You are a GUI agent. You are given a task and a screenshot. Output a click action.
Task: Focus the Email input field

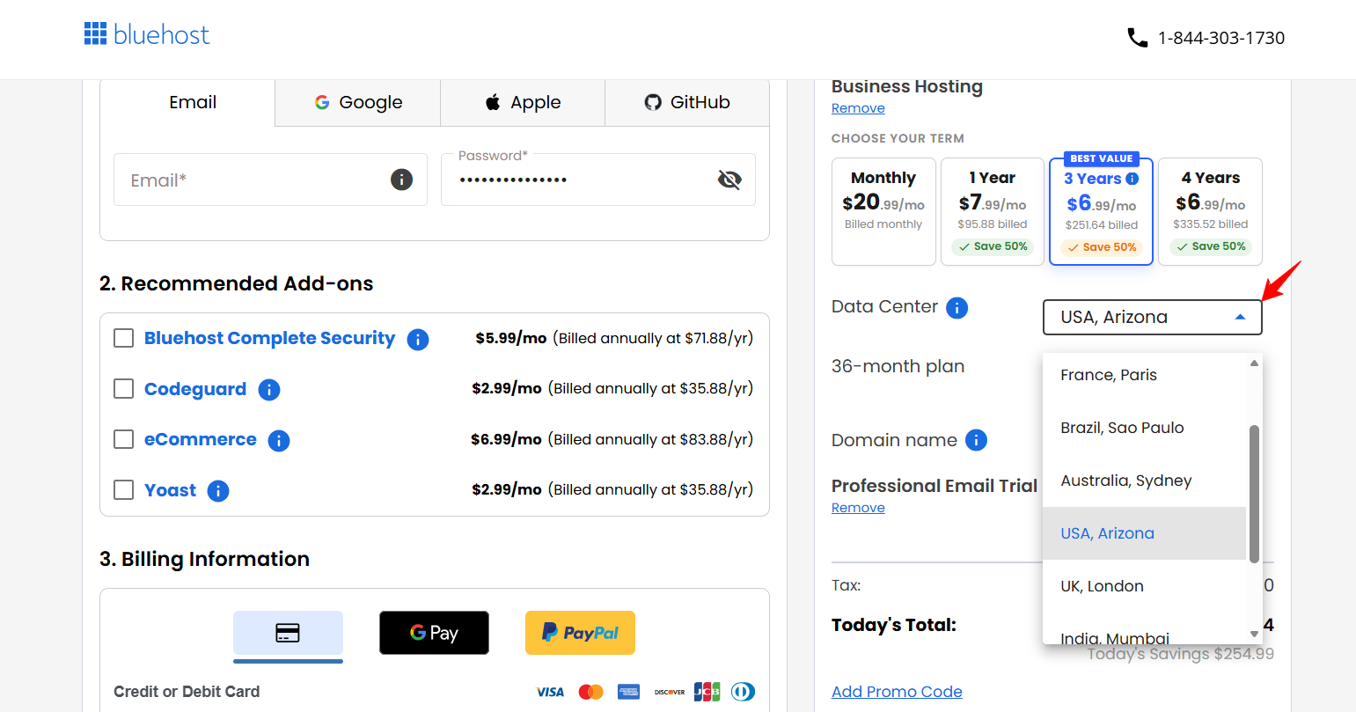270,180
